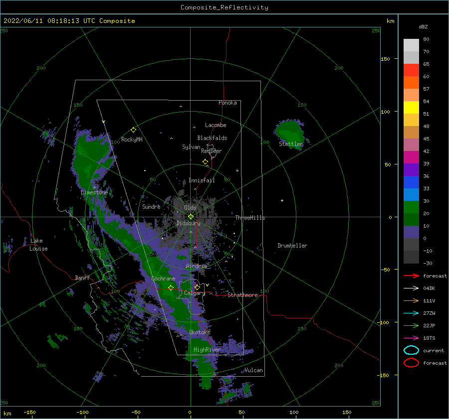449x419 pixels.
Task: Click the HighRiver town label
Action: coord(207,350)
